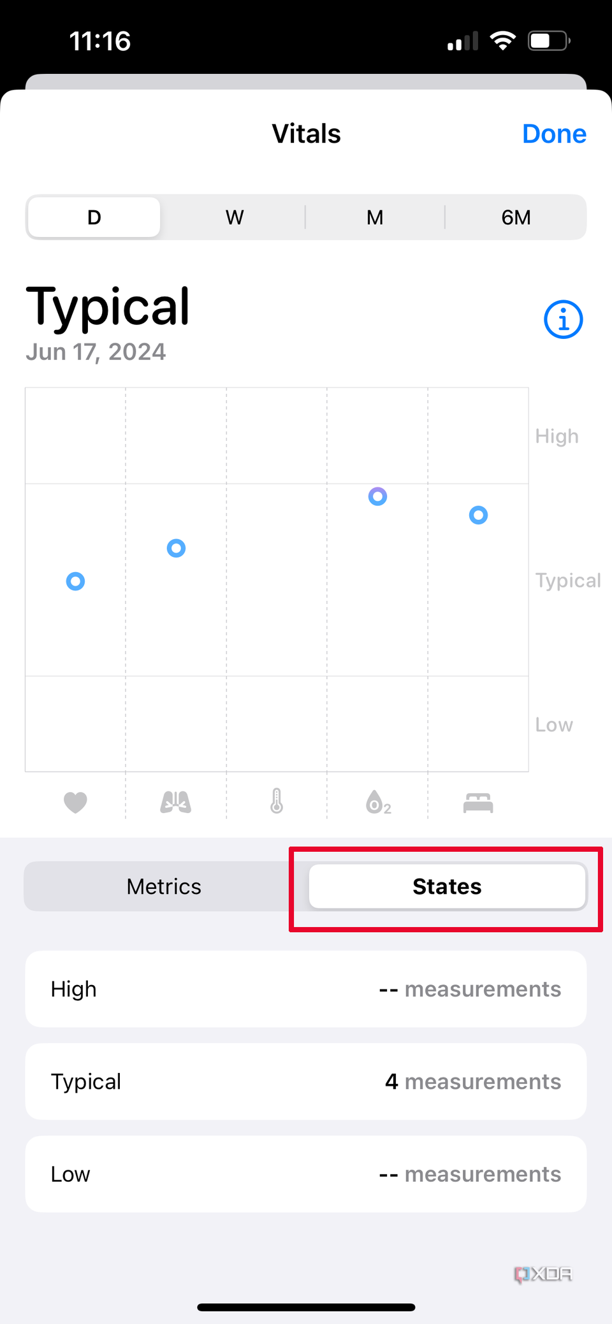Open the Typical 4 measurements row
This screenshot has height=1324, width=612.
pos(306,1081)
